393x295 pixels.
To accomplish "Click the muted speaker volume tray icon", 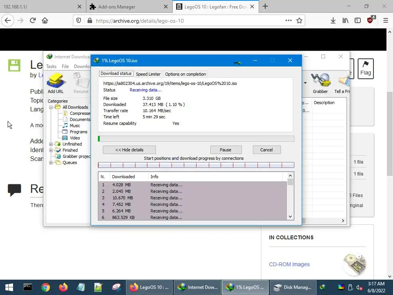I will click(359, 287).
